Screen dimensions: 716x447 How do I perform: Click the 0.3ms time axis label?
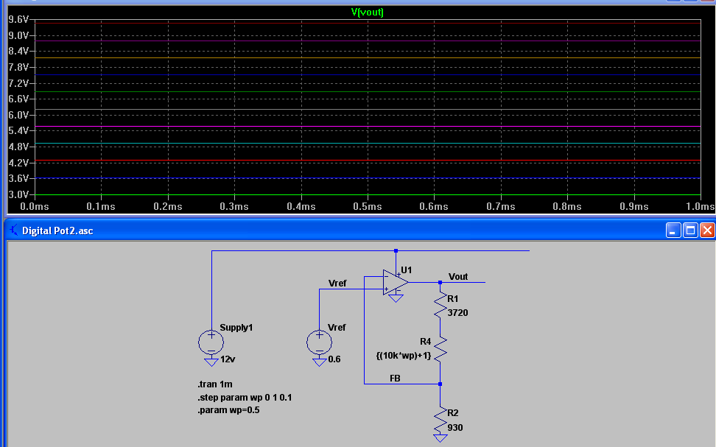(234, 206)
